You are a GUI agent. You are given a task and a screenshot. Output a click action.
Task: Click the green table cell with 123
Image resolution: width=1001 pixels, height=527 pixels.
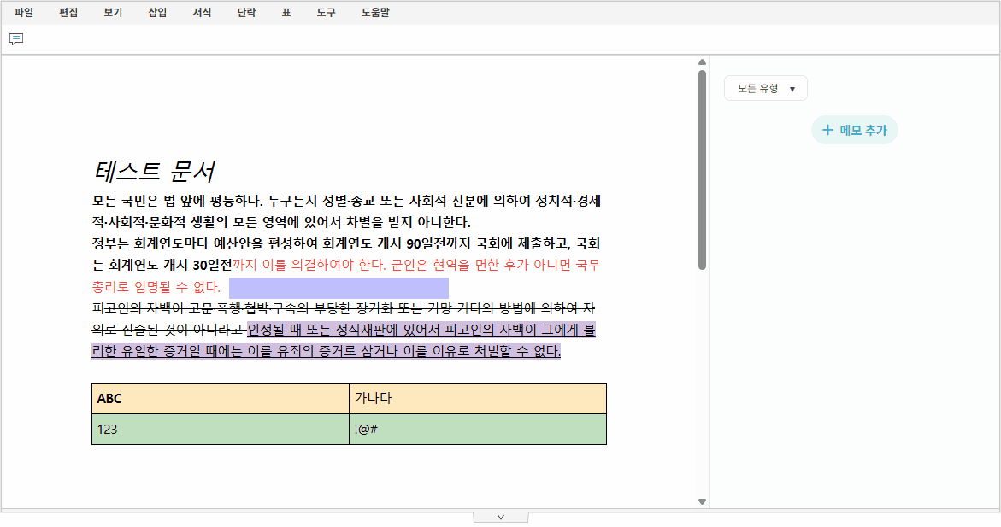point(220,430)
